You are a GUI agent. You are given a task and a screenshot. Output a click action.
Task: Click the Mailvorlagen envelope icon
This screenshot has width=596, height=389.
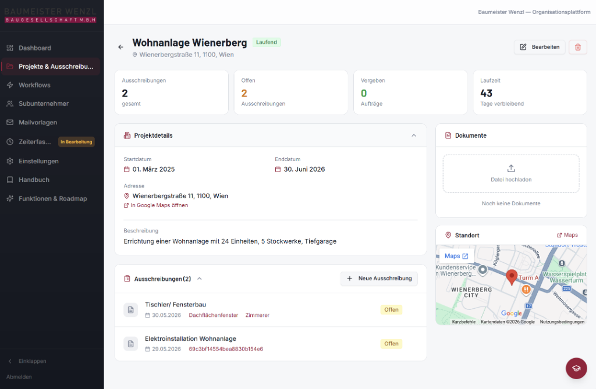[x=10, y=122]
